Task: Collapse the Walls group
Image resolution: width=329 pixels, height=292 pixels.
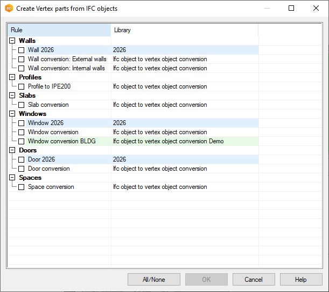Action: [12, 41]
